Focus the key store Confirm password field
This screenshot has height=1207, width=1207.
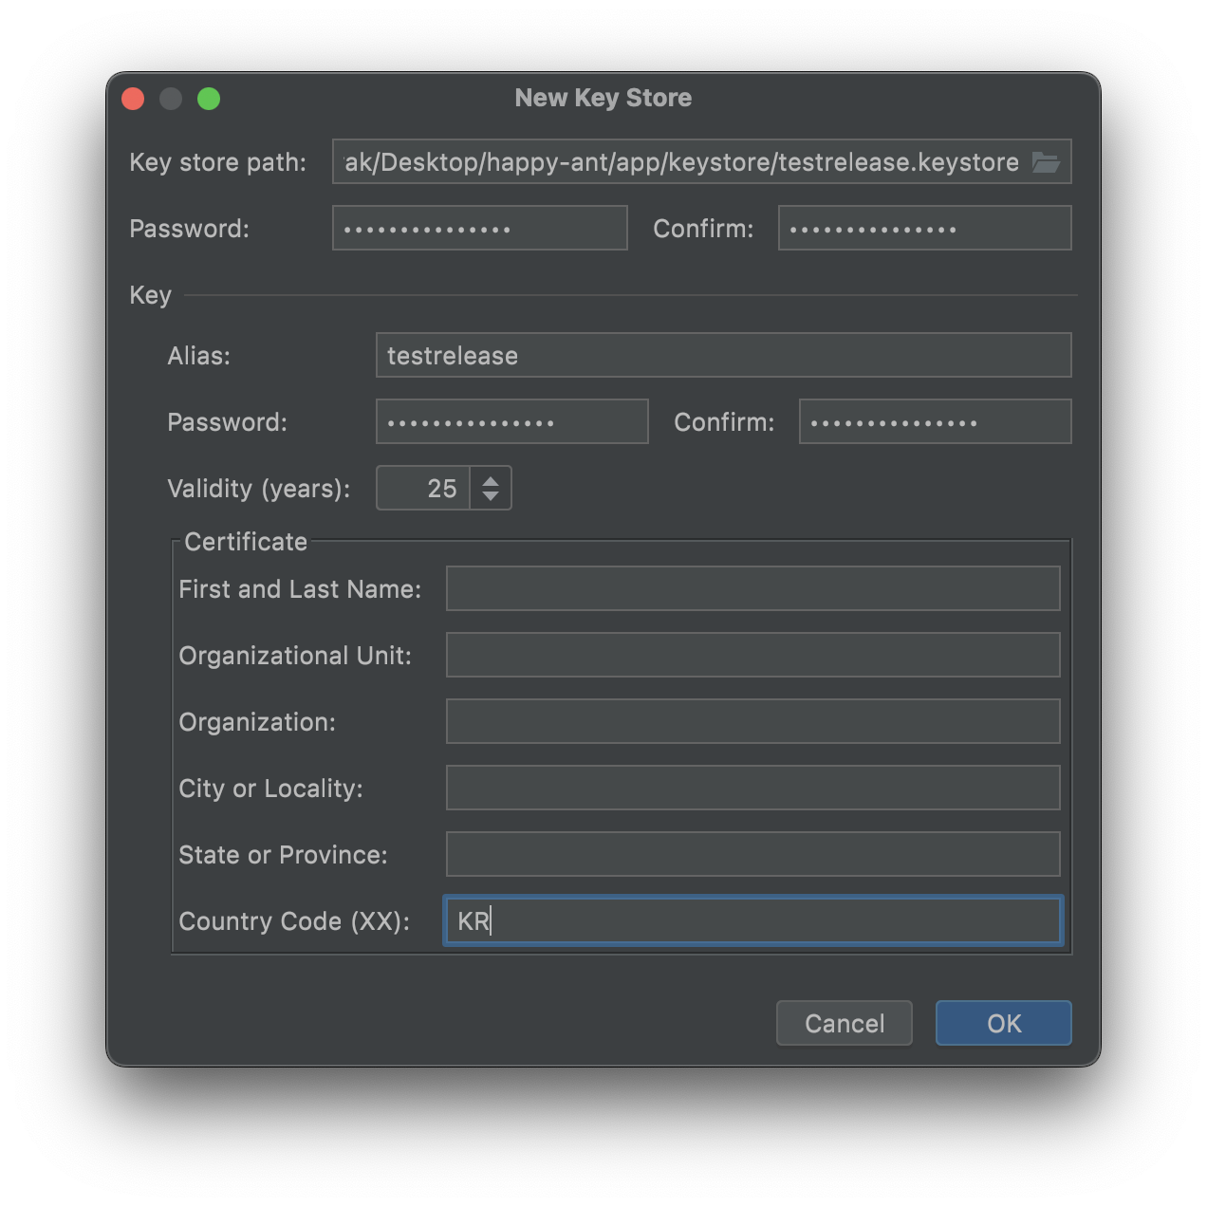925,229
